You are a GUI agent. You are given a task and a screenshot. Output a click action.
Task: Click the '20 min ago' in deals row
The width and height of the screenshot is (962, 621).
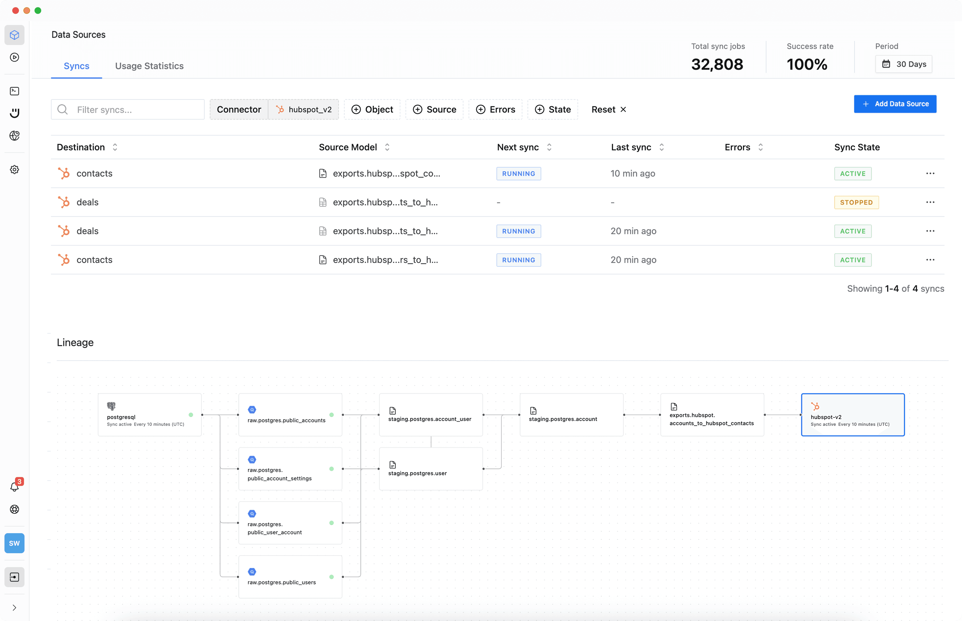[x=633, y=231]
